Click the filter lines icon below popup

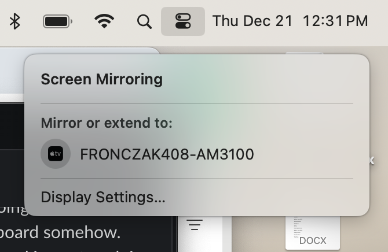point(195,225)
